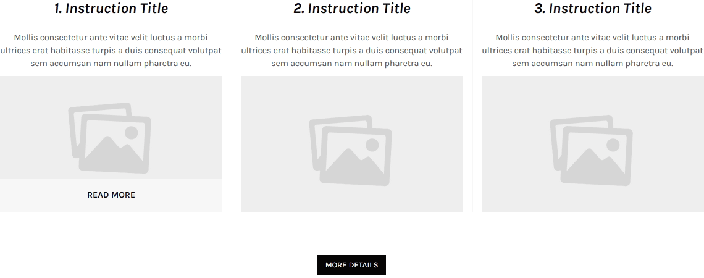Click the READ MORE button on first card
Screen dimensions: 704x278
[111, 195]
